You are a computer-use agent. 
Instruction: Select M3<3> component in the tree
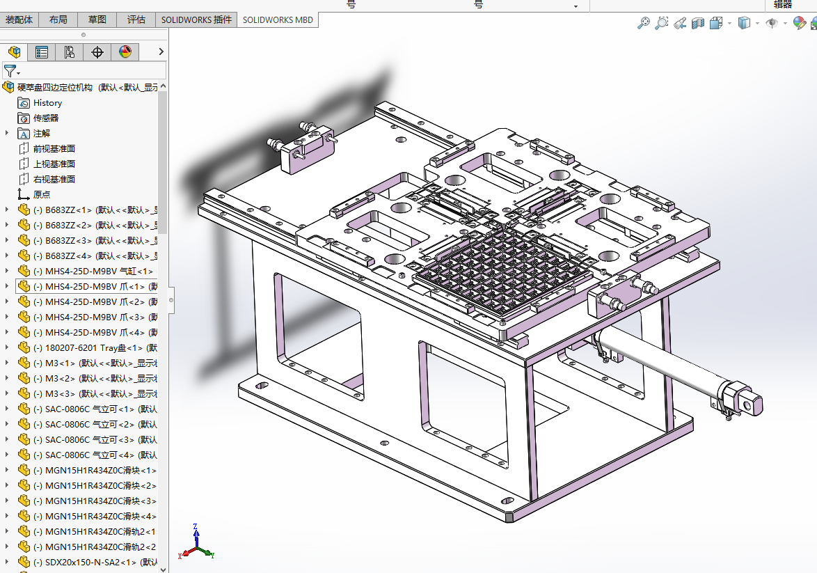(x=86, y=393)
